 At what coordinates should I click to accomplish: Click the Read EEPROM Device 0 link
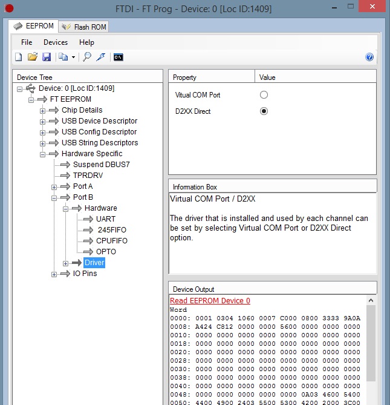210,301
